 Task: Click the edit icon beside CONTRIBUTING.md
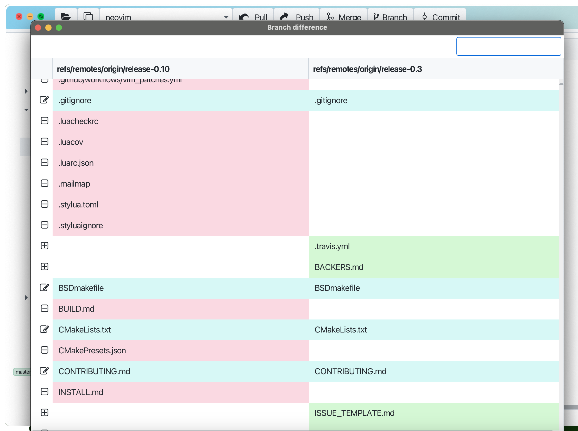[x=44, y=371]
